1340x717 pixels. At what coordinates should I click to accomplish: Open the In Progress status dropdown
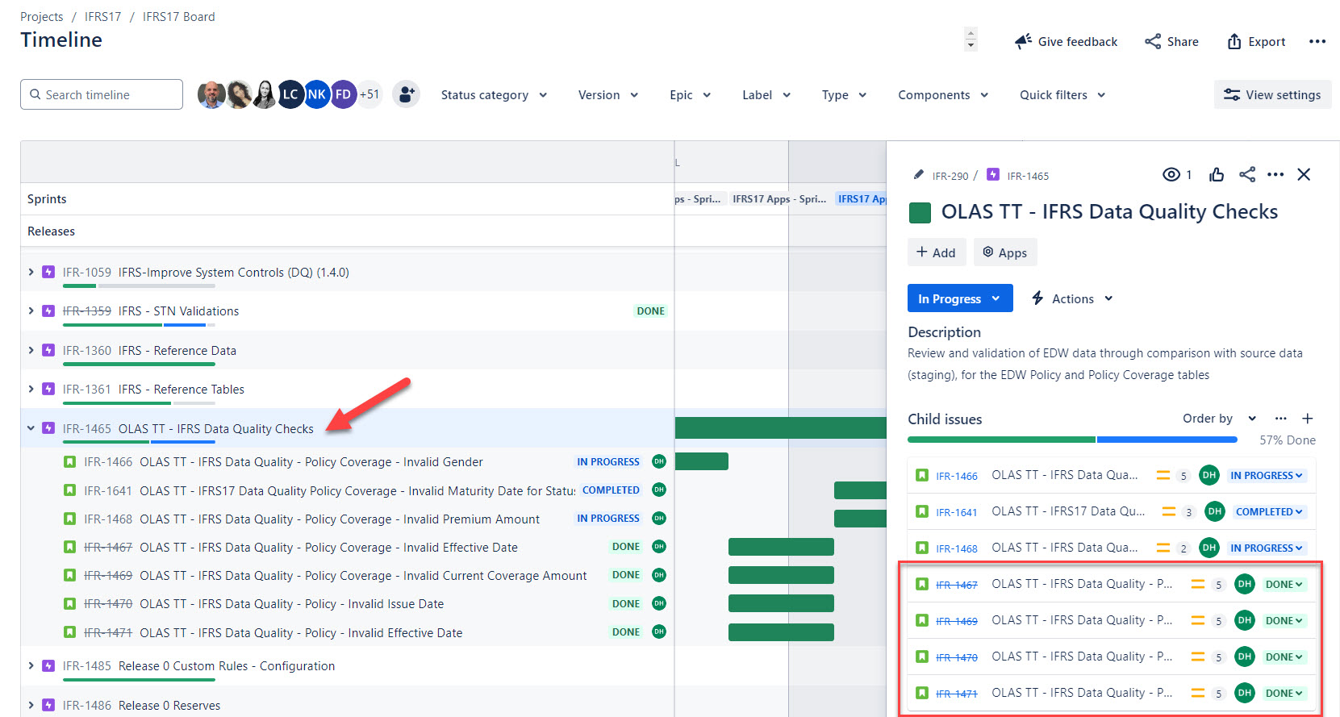[960, 298]
